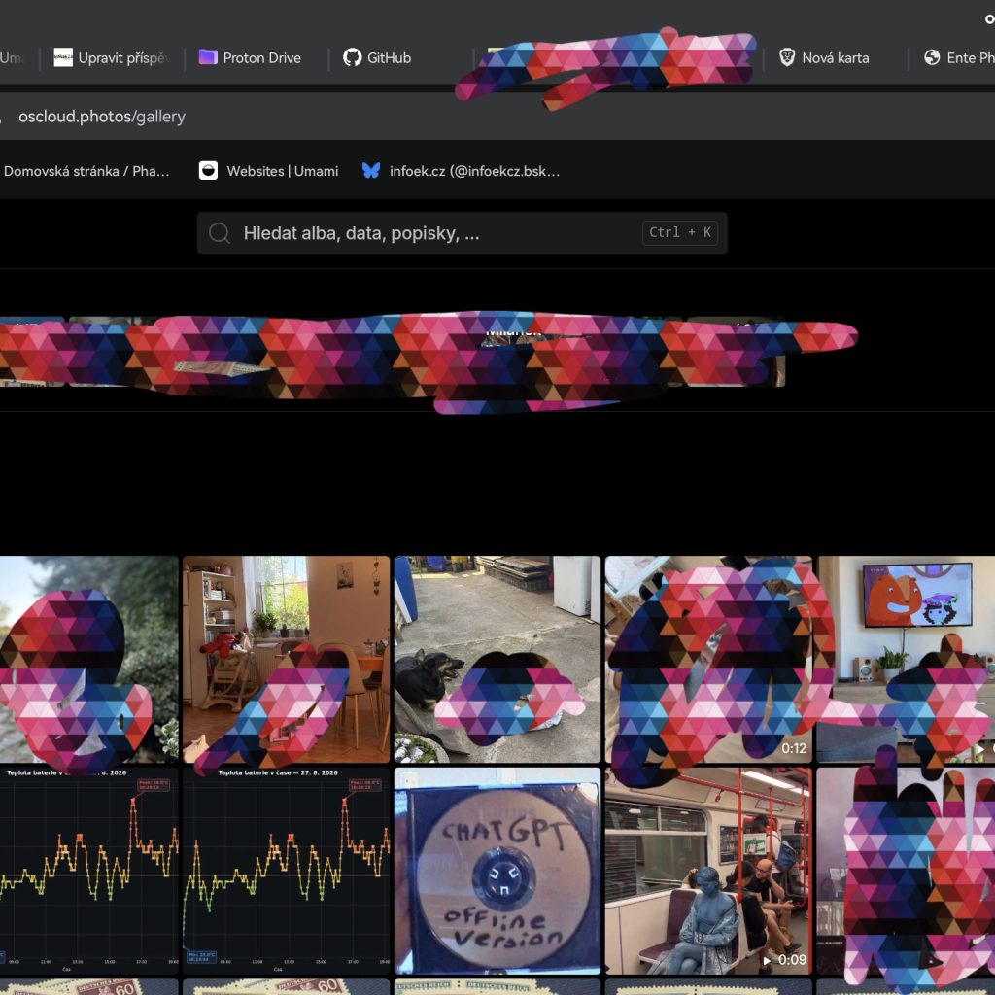Click the Umami bookmark favicon
The image size is (995, 995).
[208, 171]
